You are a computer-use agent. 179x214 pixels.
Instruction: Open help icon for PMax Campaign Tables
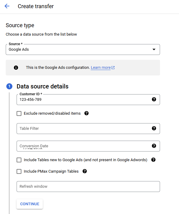(x=85, y=171)
